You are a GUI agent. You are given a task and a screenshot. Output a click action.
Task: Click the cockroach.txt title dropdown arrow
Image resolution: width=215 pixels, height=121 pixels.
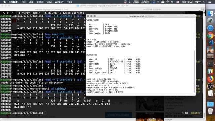(156, 16)
